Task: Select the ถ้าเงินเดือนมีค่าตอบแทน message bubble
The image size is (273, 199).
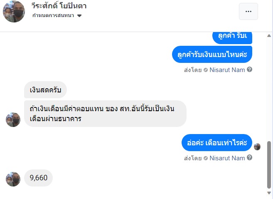Action: 105,113
